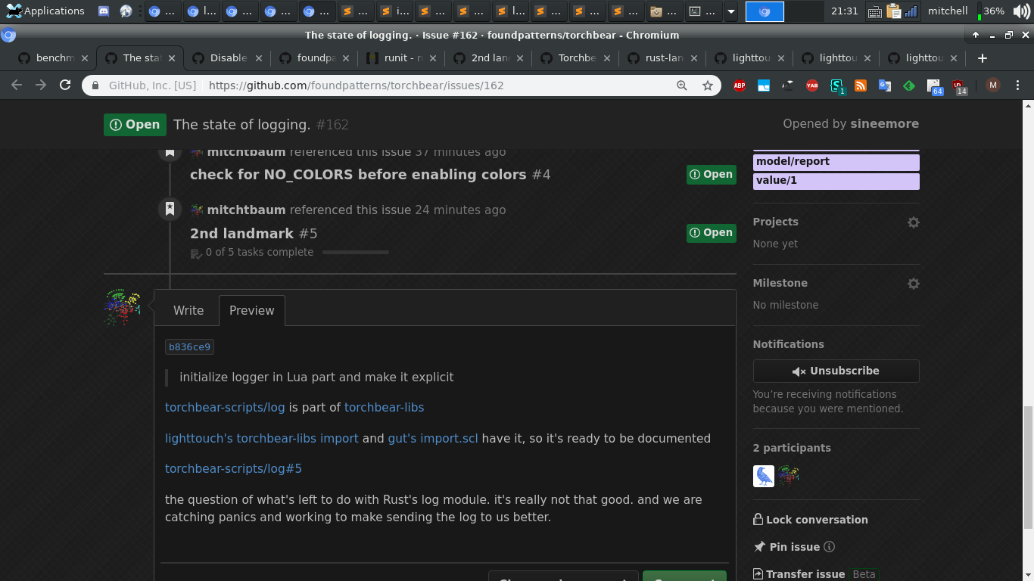Open torchbear-scripts/log#5 link
The width and height of the screenshot is (1034, 581).
(x=233, y=469)
